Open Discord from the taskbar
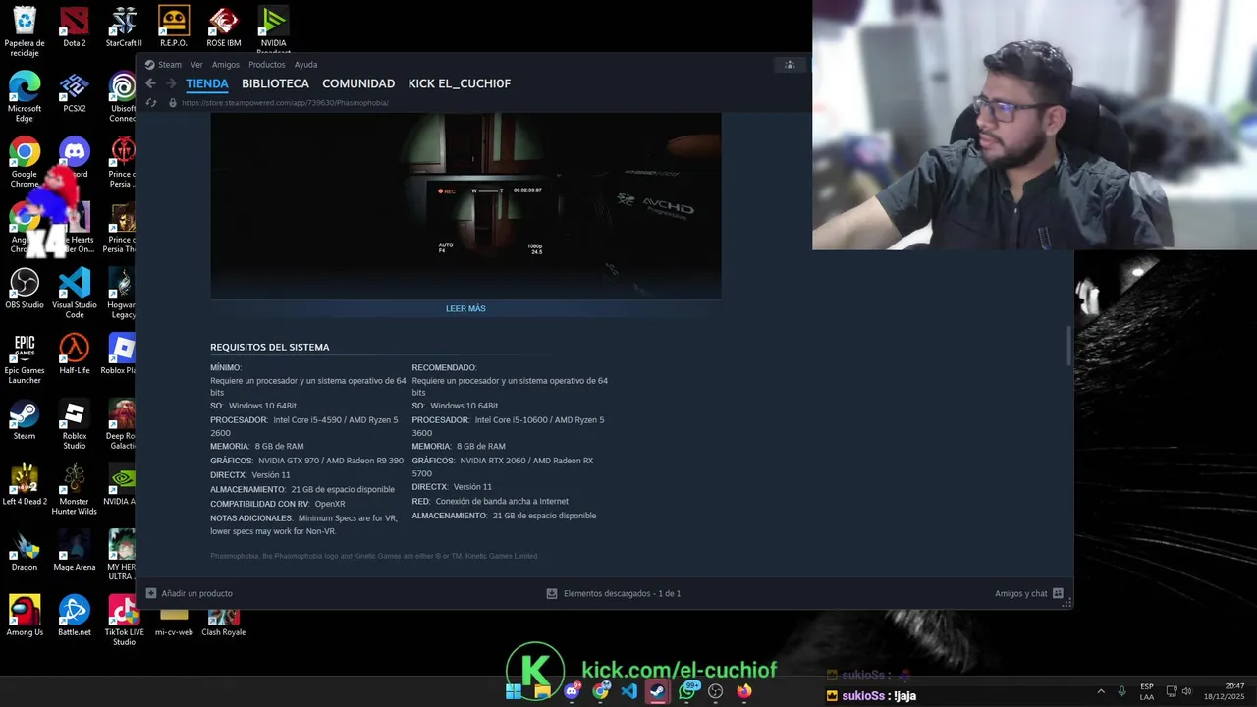This screenshot has height=707, width=1257. (x=572, y=691)
